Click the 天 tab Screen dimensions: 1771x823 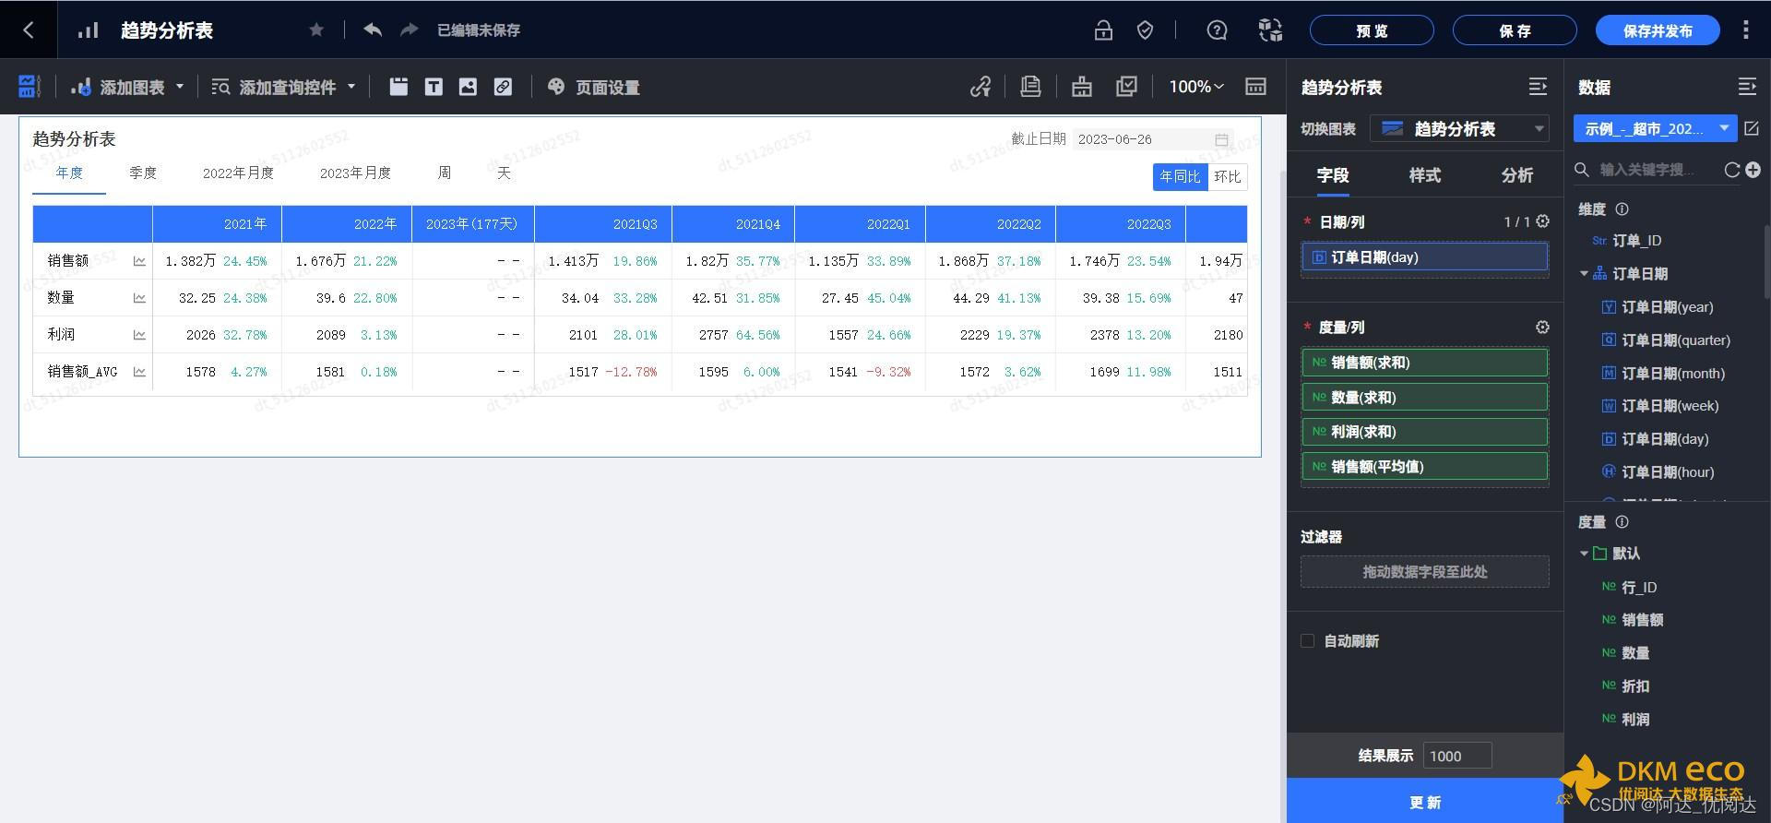pyautogui.click(x=504, y=173)
